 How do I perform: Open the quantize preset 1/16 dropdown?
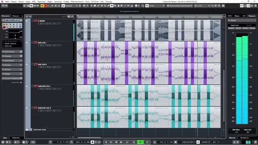(x=204, y=6)
